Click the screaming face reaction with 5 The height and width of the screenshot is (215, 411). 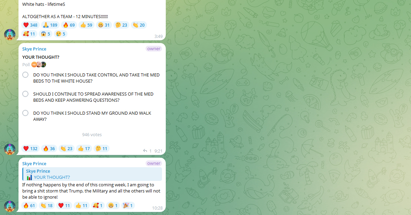pos(45,34)
